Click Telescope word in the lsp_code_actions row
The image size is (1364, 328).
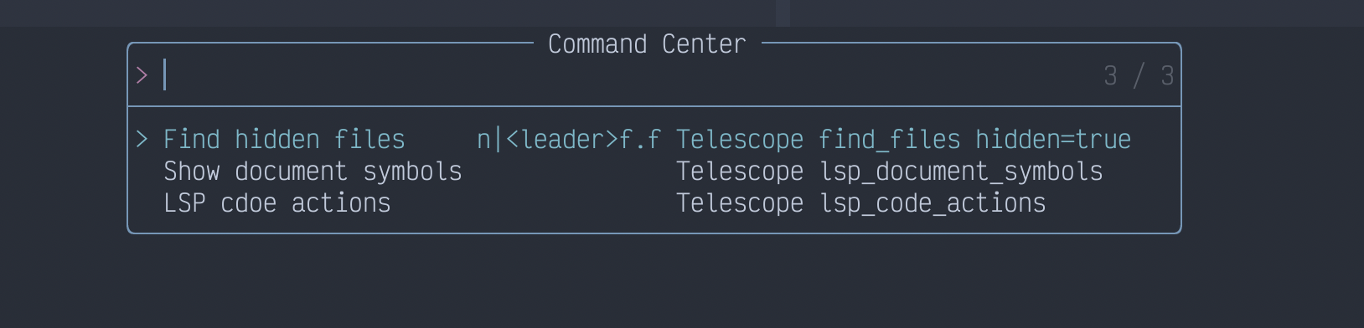(740, 204)
